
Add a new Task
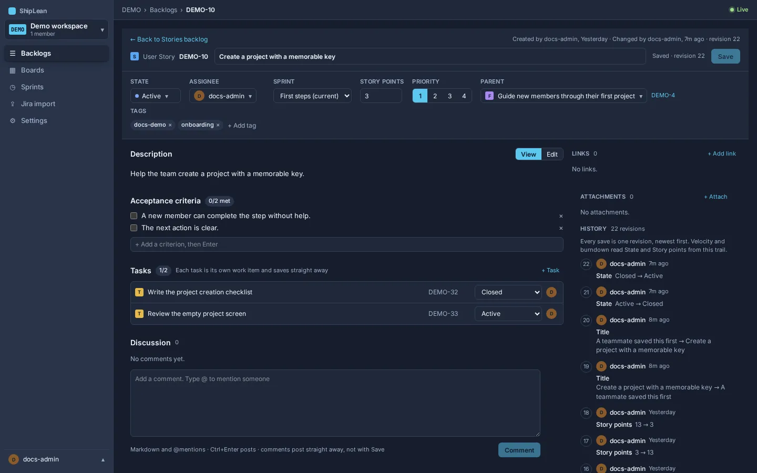[x=550, y=271]
